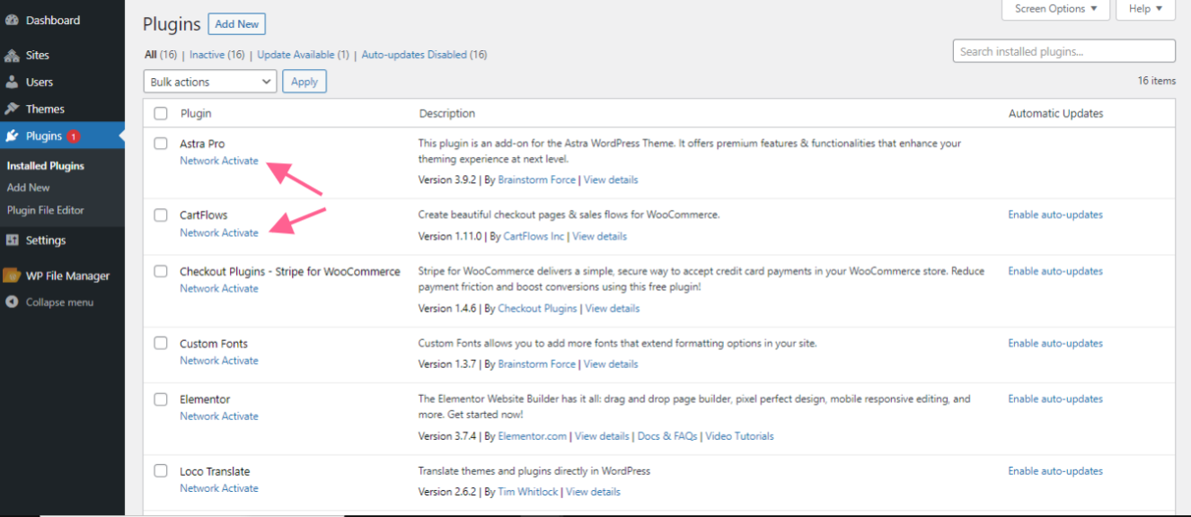Check the Checkout Plugins checkbox
Image resolution: width=1191 pixels, height=517 pixels.
point(161,271)
